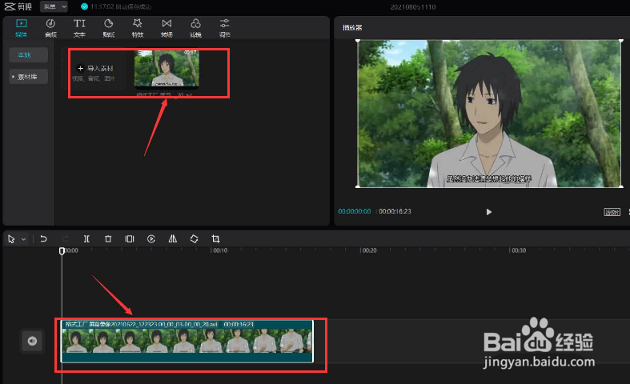Click the 播放器 panel label
Screen dimensions: 630x384
[352, 27]
